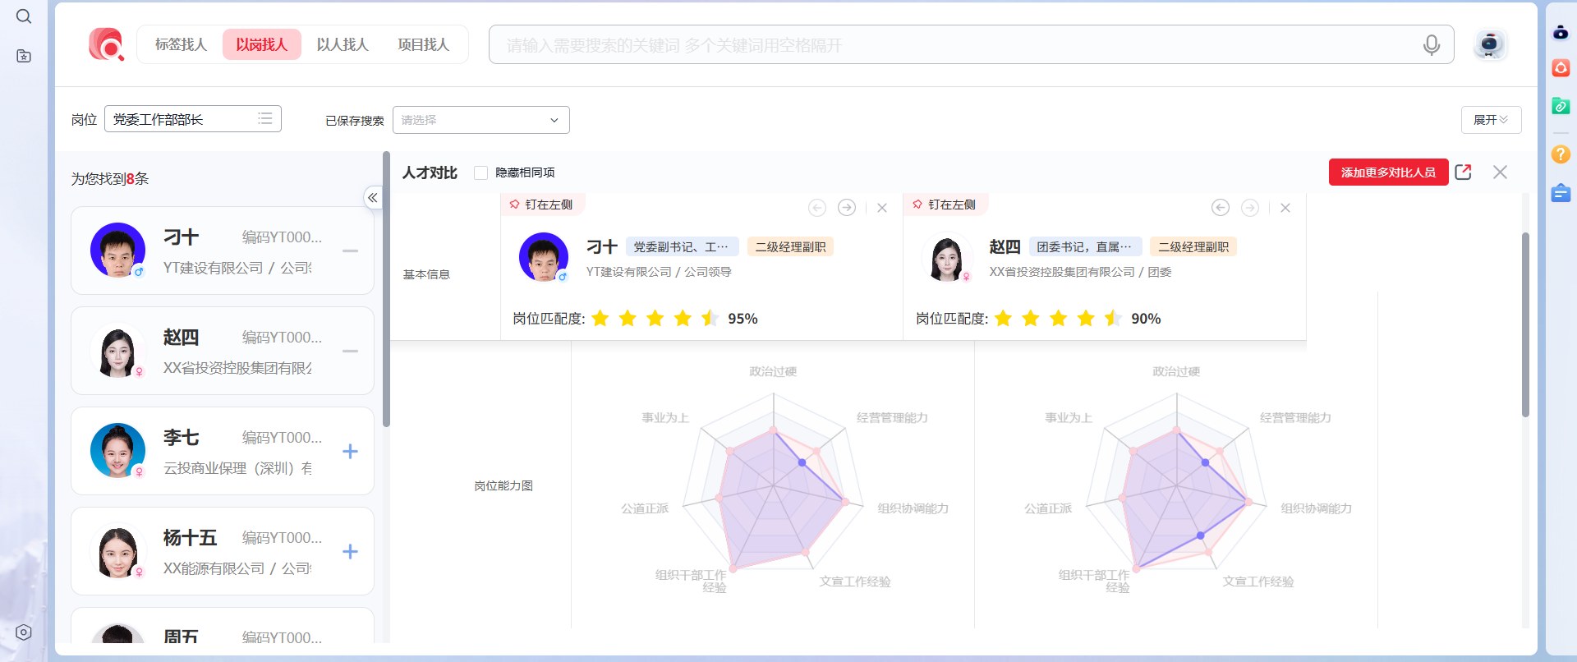Screen dimensions: 1577x662
Task: Open the 项目找人 tab
Action: click(423, 44)
